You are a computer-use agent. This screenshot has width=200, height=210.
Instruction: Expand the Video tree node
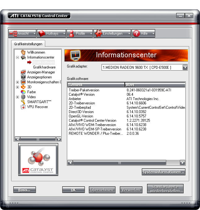pyautogui.click(x=17, y=97)
